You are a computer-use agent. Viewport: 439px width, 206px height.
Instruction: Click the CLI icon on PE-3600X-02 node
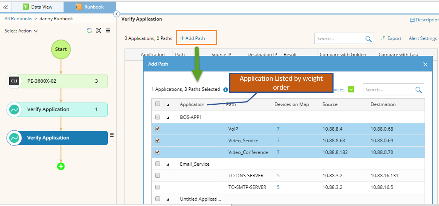(14, 81)
